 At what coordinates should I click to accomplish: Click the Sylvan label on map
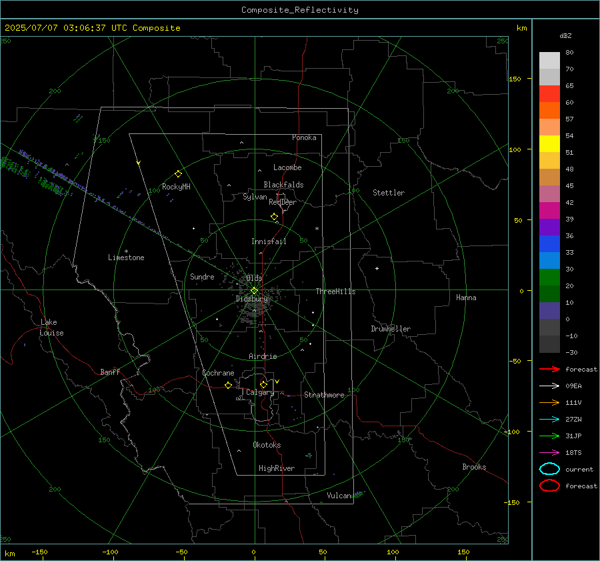pos(255,197)
